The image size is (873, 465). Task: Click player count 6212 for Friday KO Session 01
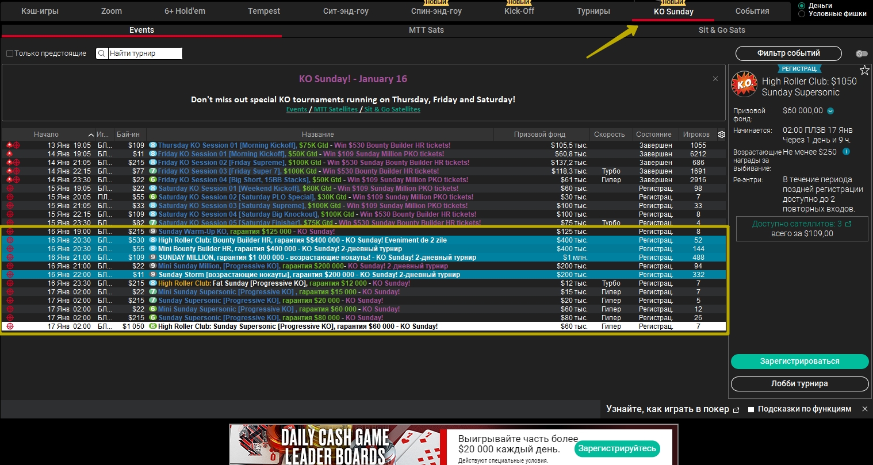click(698, 154)
